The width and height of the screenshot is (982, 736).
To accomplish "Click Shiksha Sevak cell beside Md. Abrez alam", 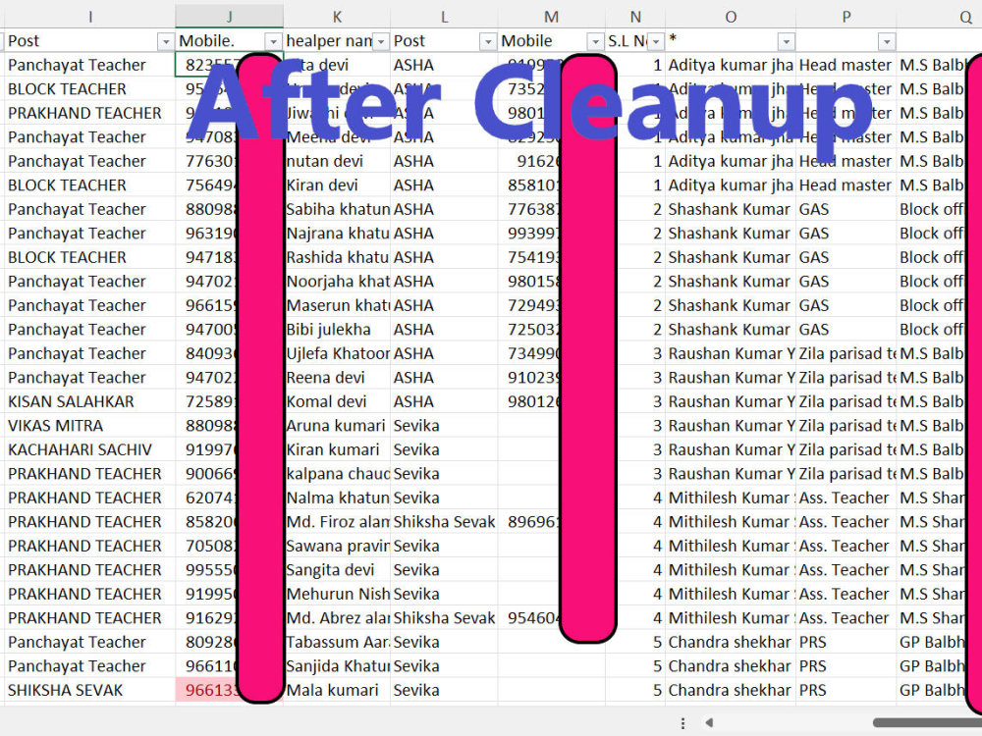I will 444,618.
